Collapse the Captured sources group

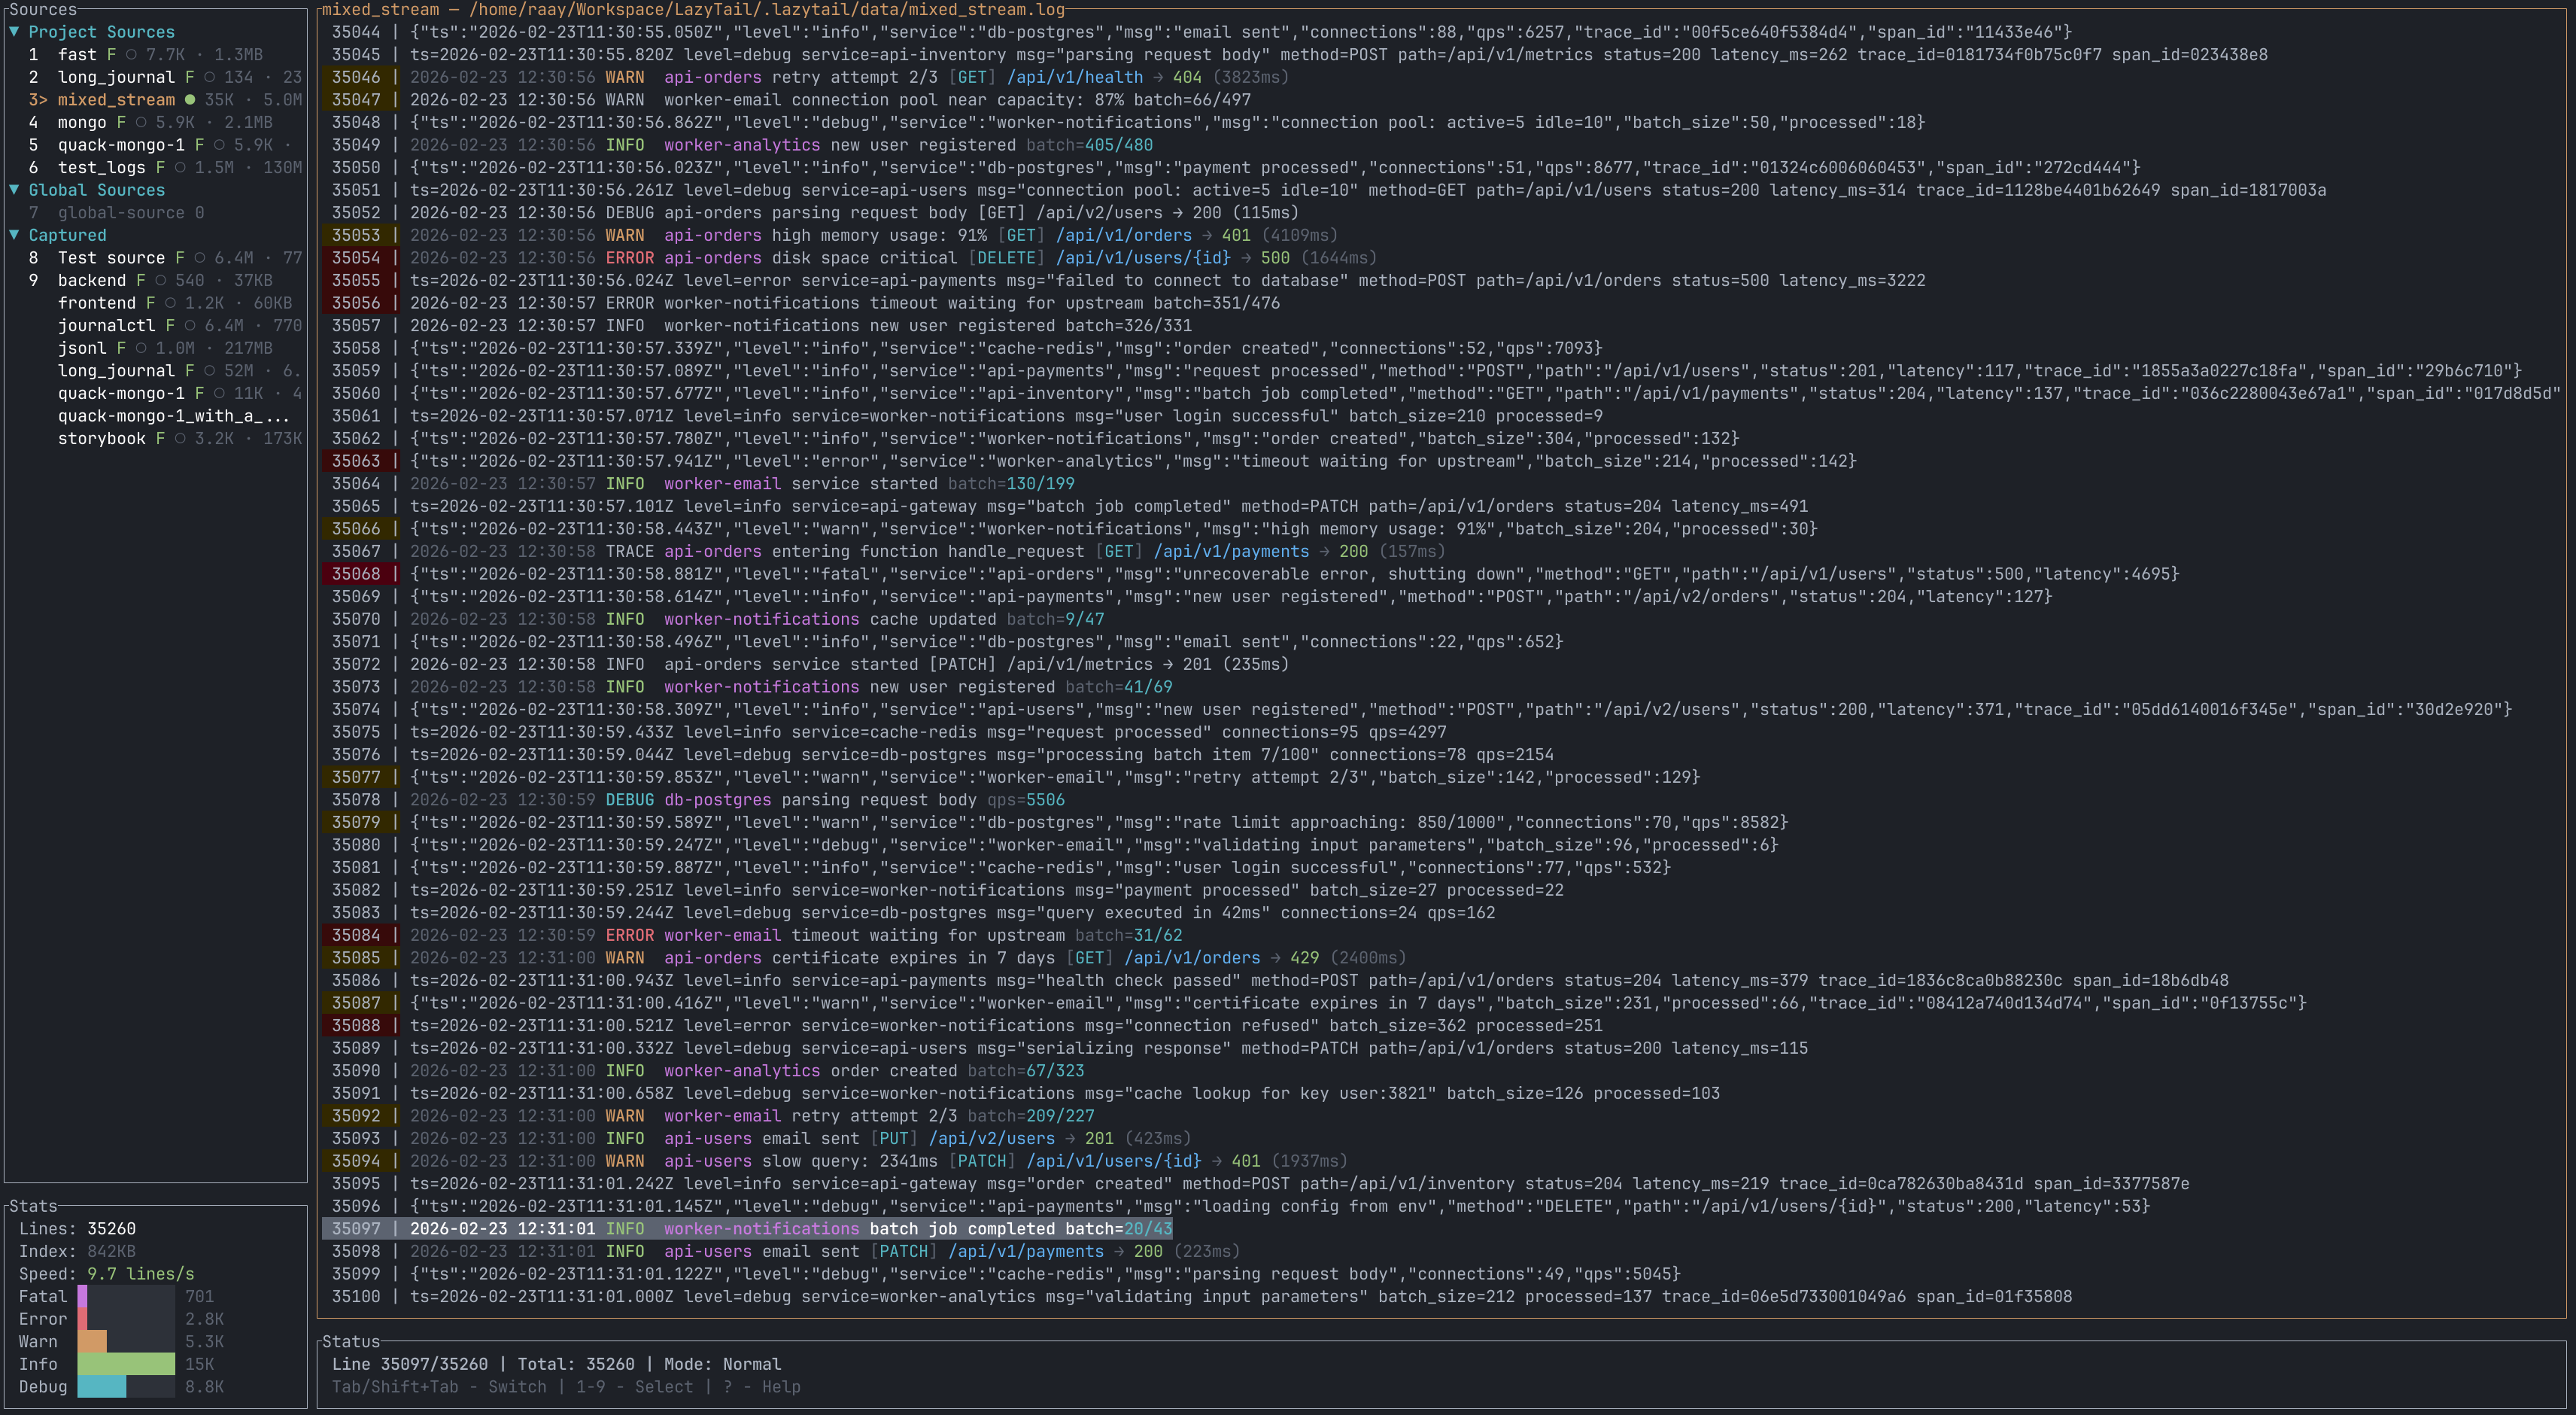tap(14, 235)
